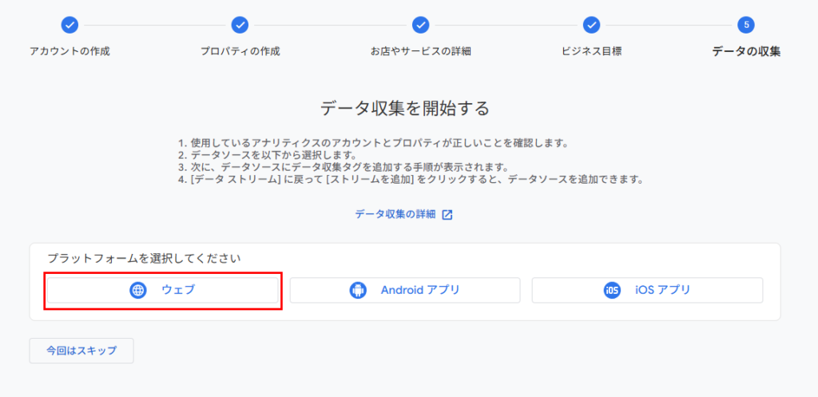Choose the ウェブ platform button
This screenshot has height=397, width=818.
pyautogui.click(x=163, y=290)
